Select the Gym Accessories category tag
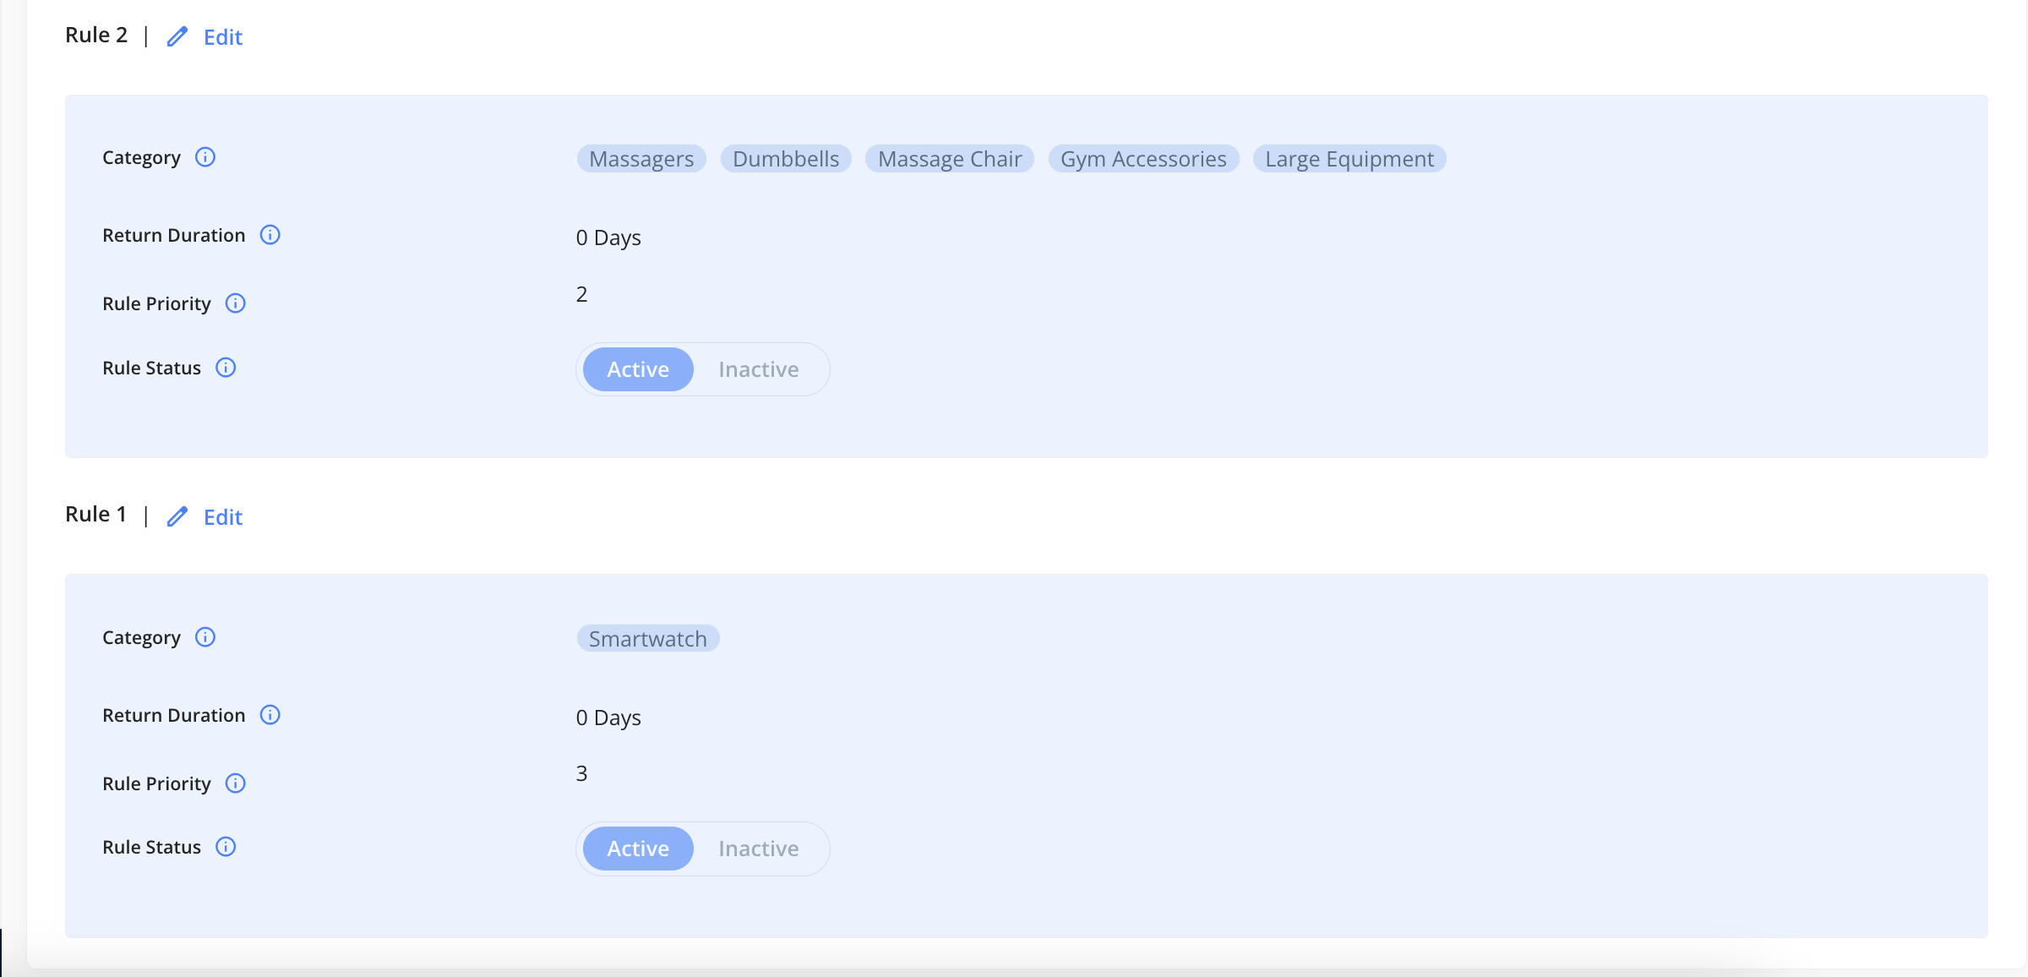The image size is (2028, 977). tap(1143, 159)
